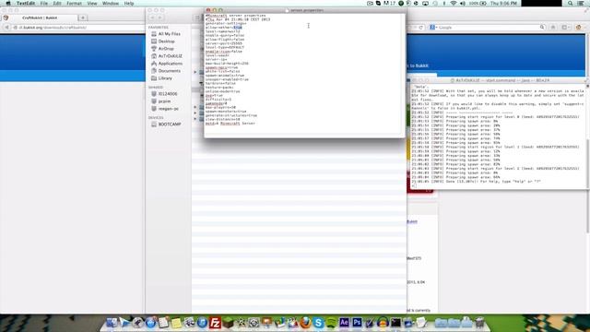
Task: Select shared computer reegan-pc in Finder sidebar
Action: 168,109
